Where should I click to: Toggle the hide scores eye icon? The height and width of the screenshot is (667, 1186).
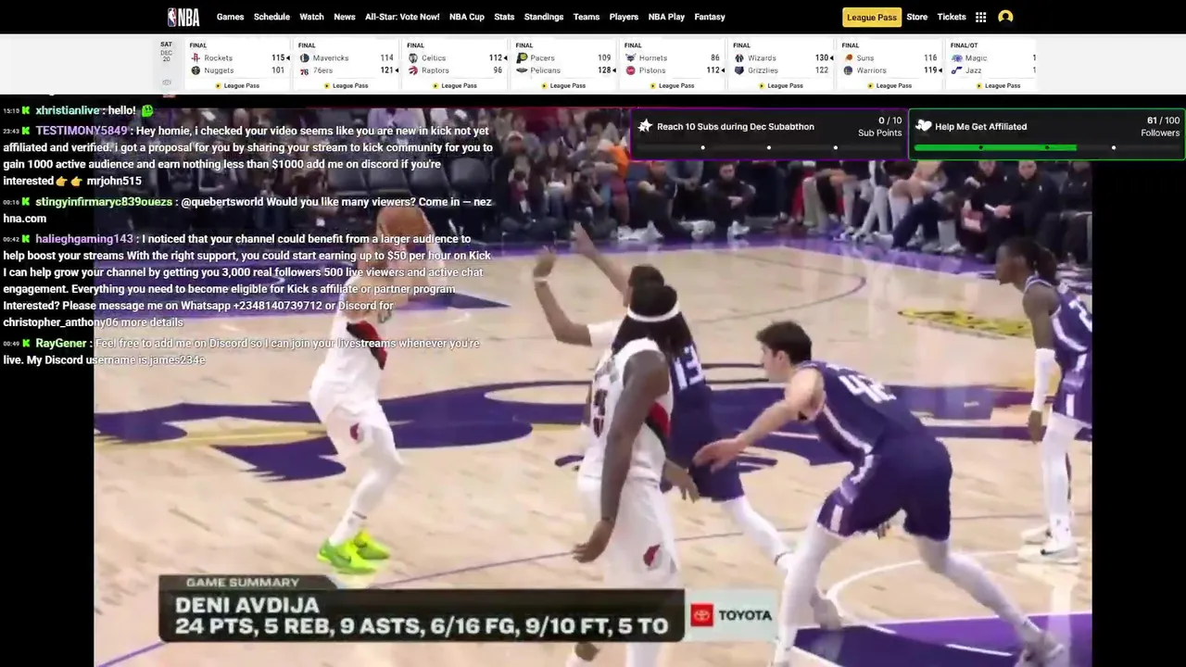pos(167,82)
